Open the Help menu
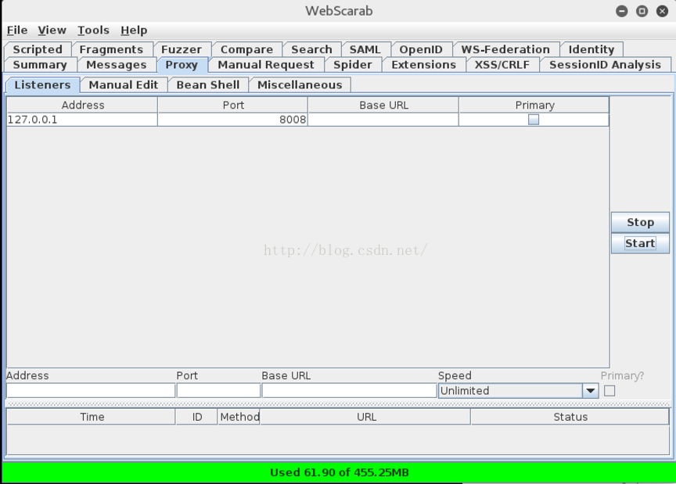 [x=134, y=30]
